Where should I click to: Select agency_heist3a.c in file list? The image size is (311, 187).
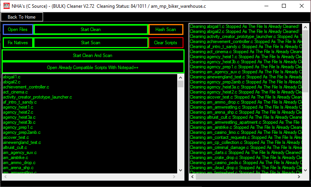(x=19, y=117)
